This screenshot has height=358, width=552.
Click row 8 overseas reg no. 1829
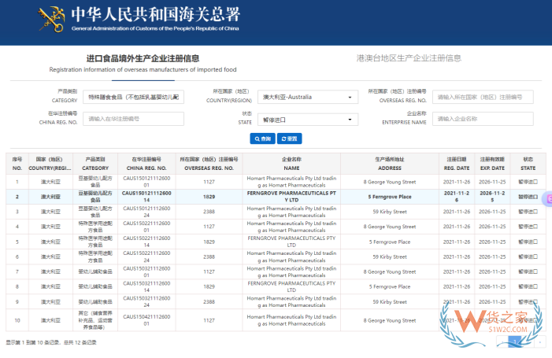click(x=209, y=286)
